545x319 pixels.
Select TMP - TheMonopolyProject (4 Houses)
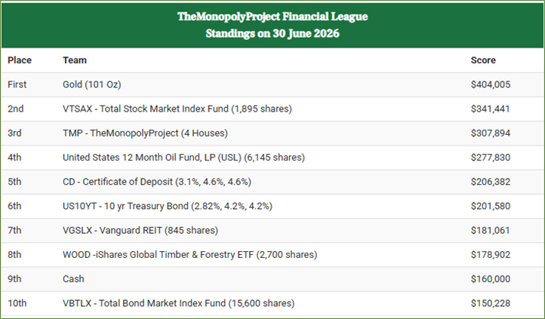point(145,133)
